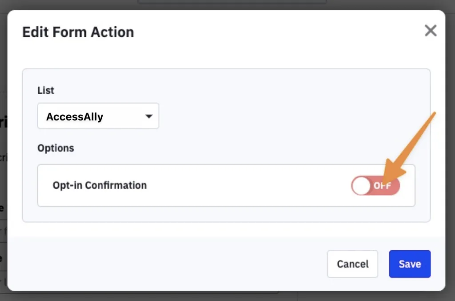
Task: Click the dimmed page area right of dialog
Action: coord(451,133)
